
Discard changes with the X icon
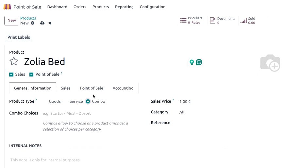coord(50,23)
